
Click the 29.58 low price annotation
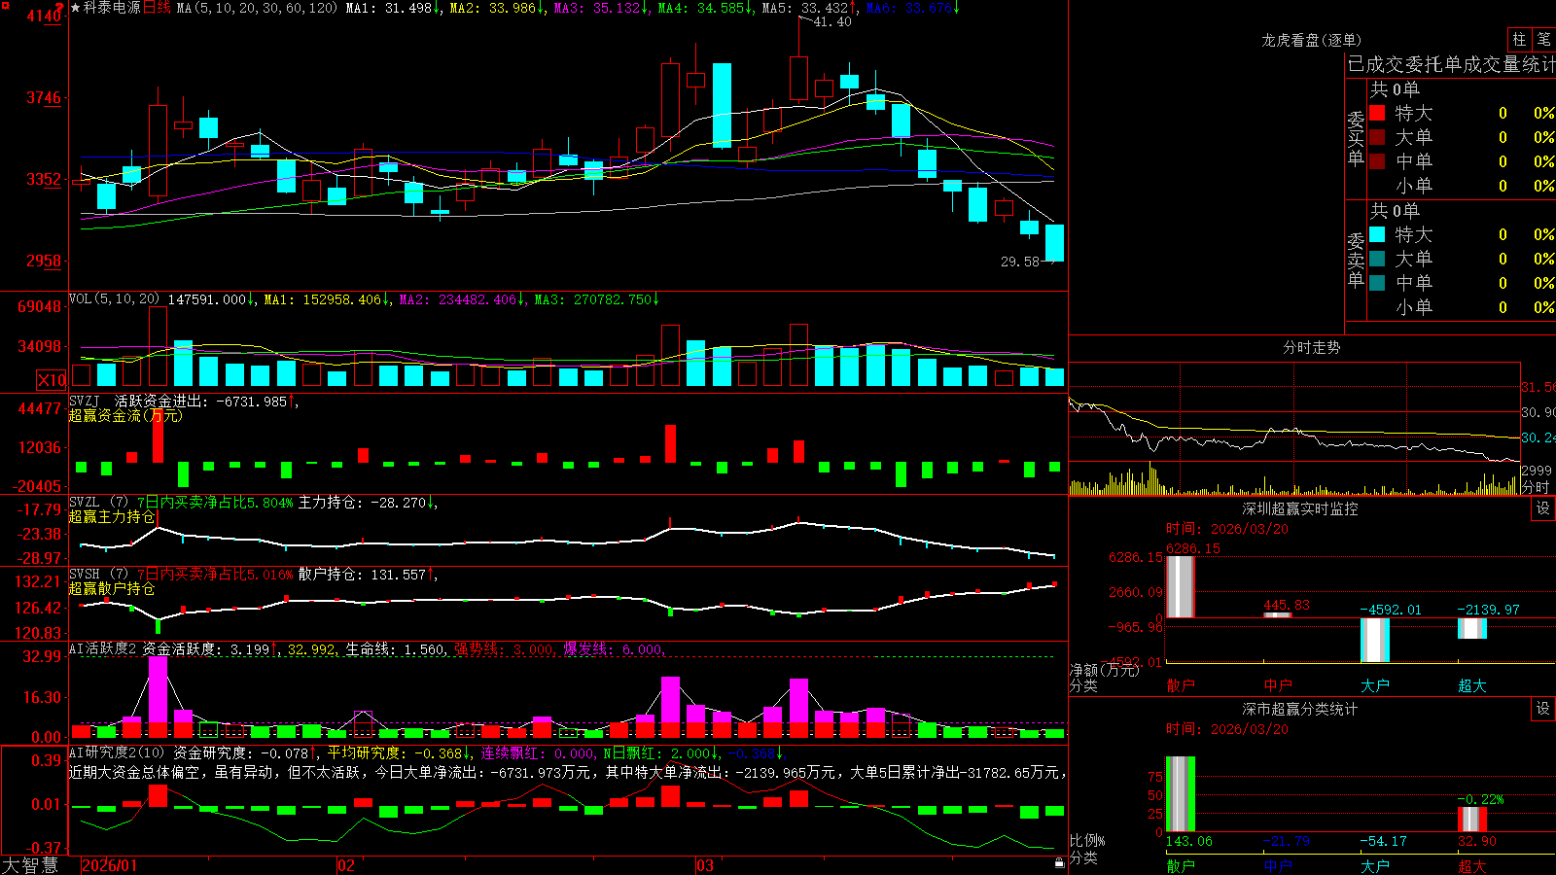1020,262
